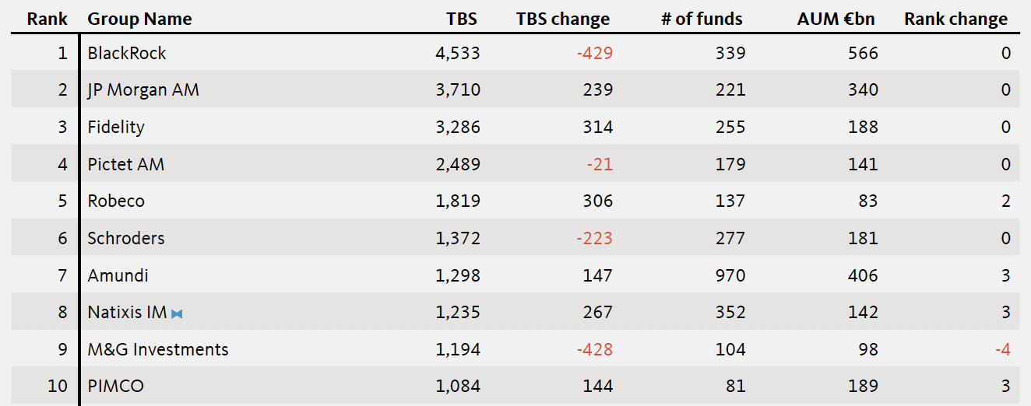This screenshot has height=406, width=1031.
Task: Select the JP Morgan AM row name
Action: [143, 90]
